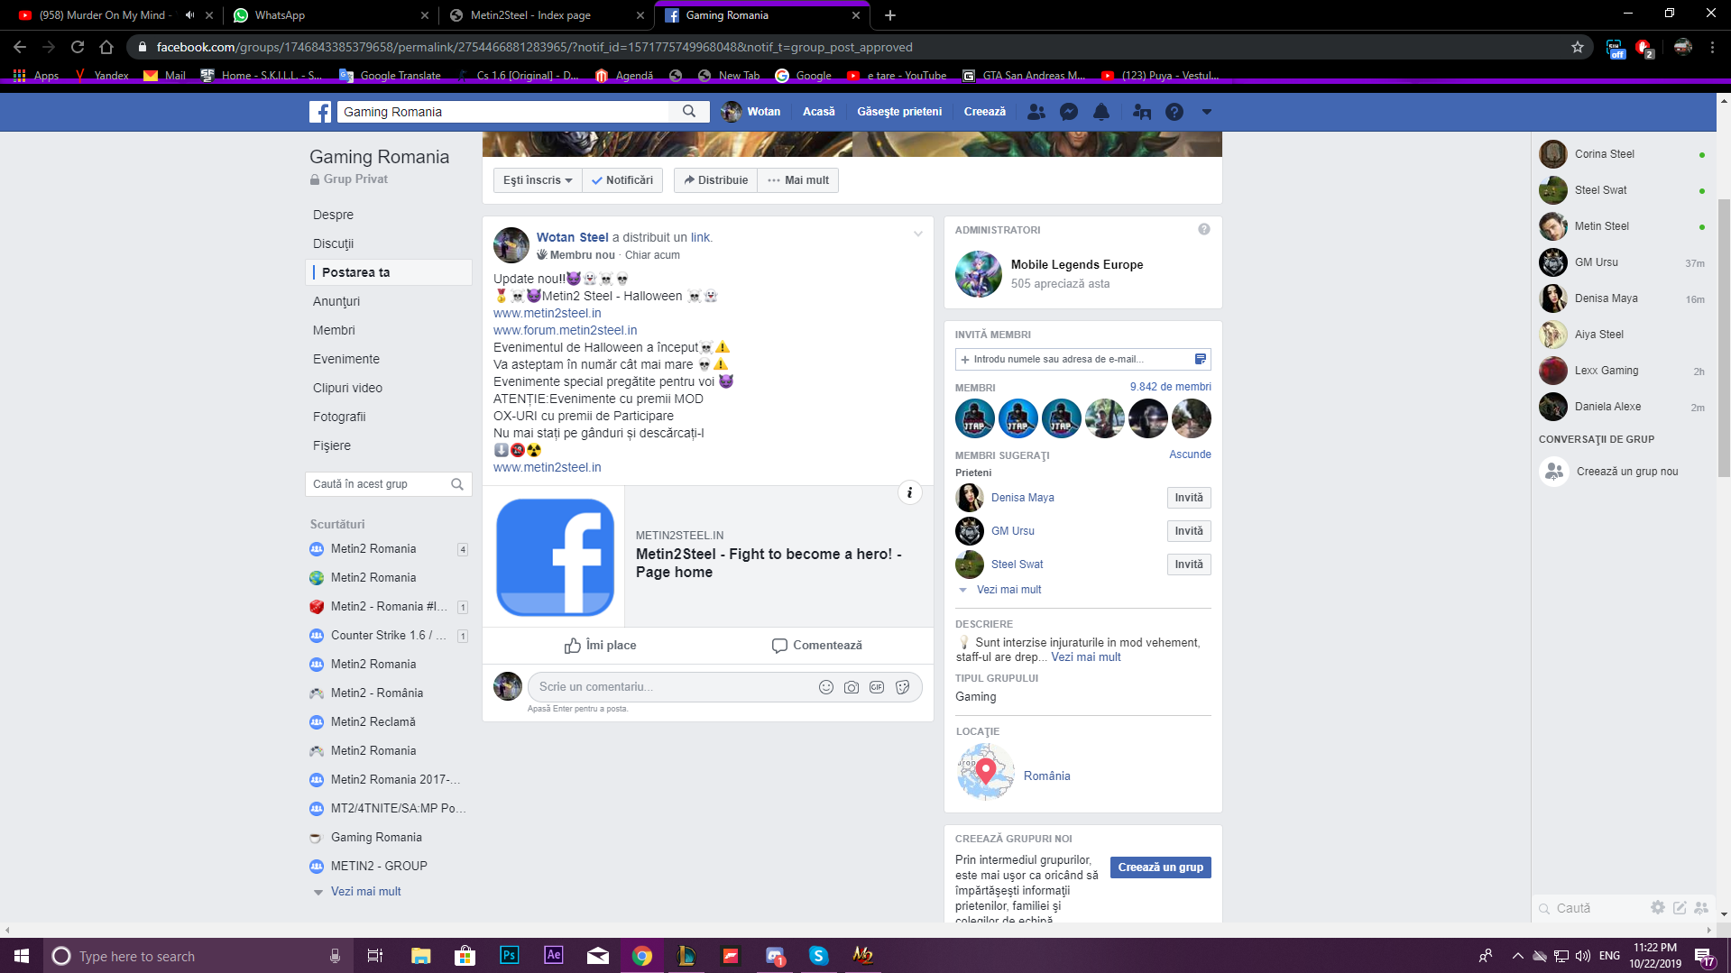Open account dropdown arrow in header
Screen dimensions: 1731x973
point(1207,112)
